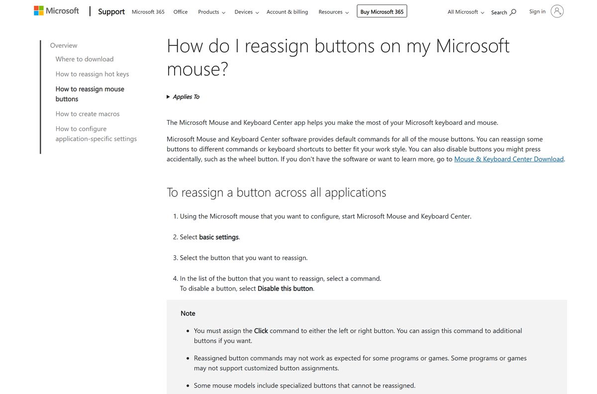This screenshot has width=597, height=394.
Task: Click 'Select the button that you want to reassign' step
Action: click(x=244, y=258)
